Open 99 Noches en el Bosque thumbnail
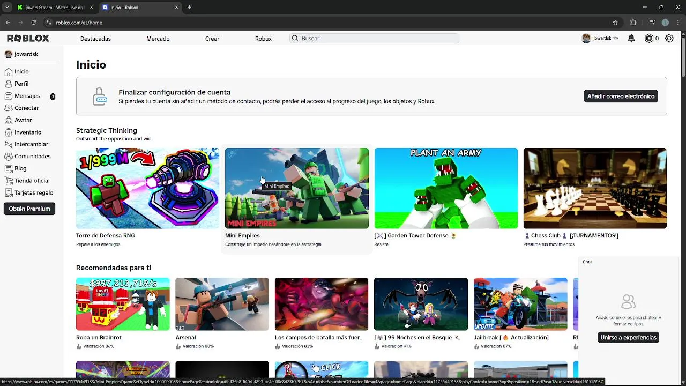 [x=421, y=304]
